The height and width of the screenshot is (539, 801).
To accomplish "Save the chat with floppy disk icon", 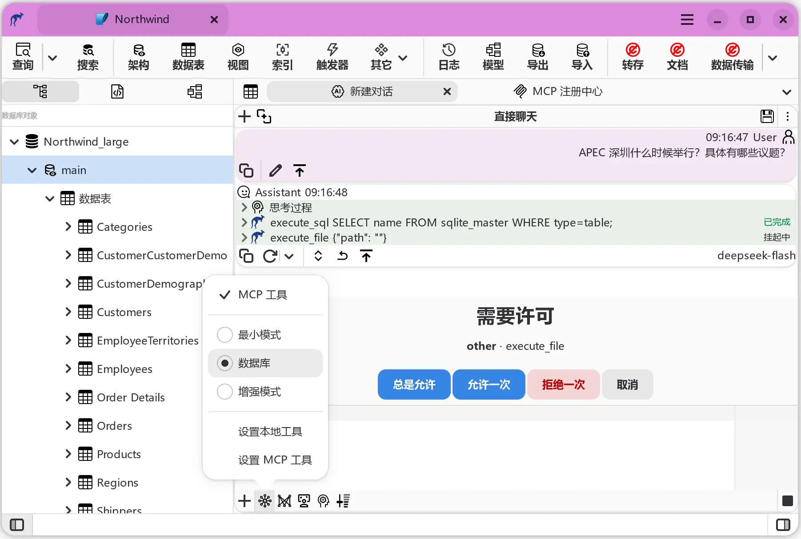I will (767, 116).
